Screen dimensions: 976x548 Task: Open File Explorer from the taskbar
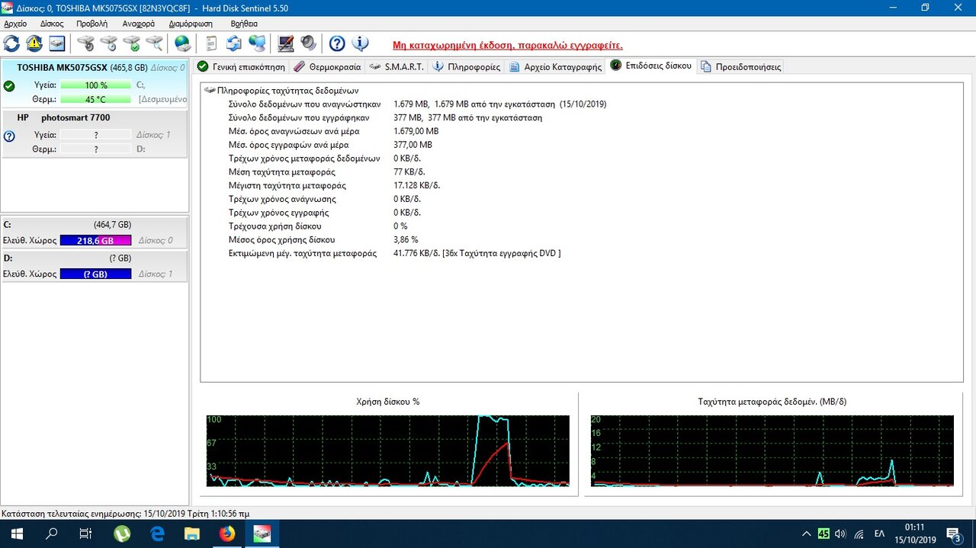192,534
